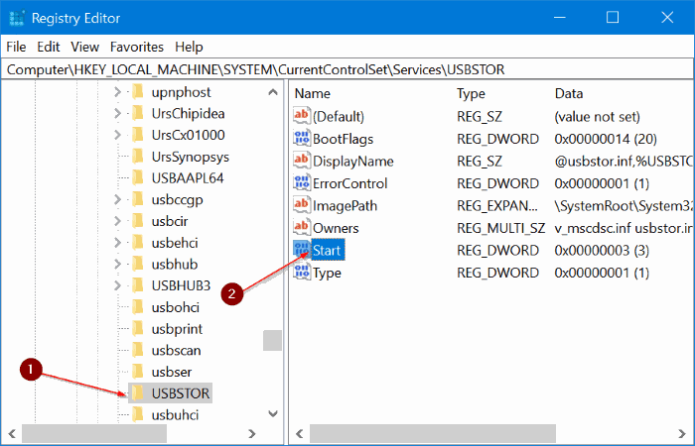Click the upnphost folder icon
The width and height of the screenshot is (695, 446).
pyautogui.click(x=138, y=92)
